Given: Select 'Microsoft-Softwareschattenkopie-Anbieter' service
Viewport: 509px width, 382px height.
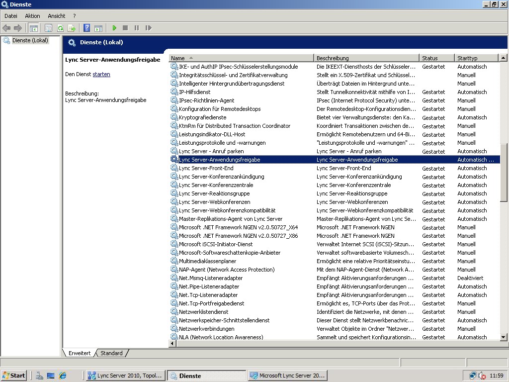Looking at the screenshot, I should tap(230, 252).
